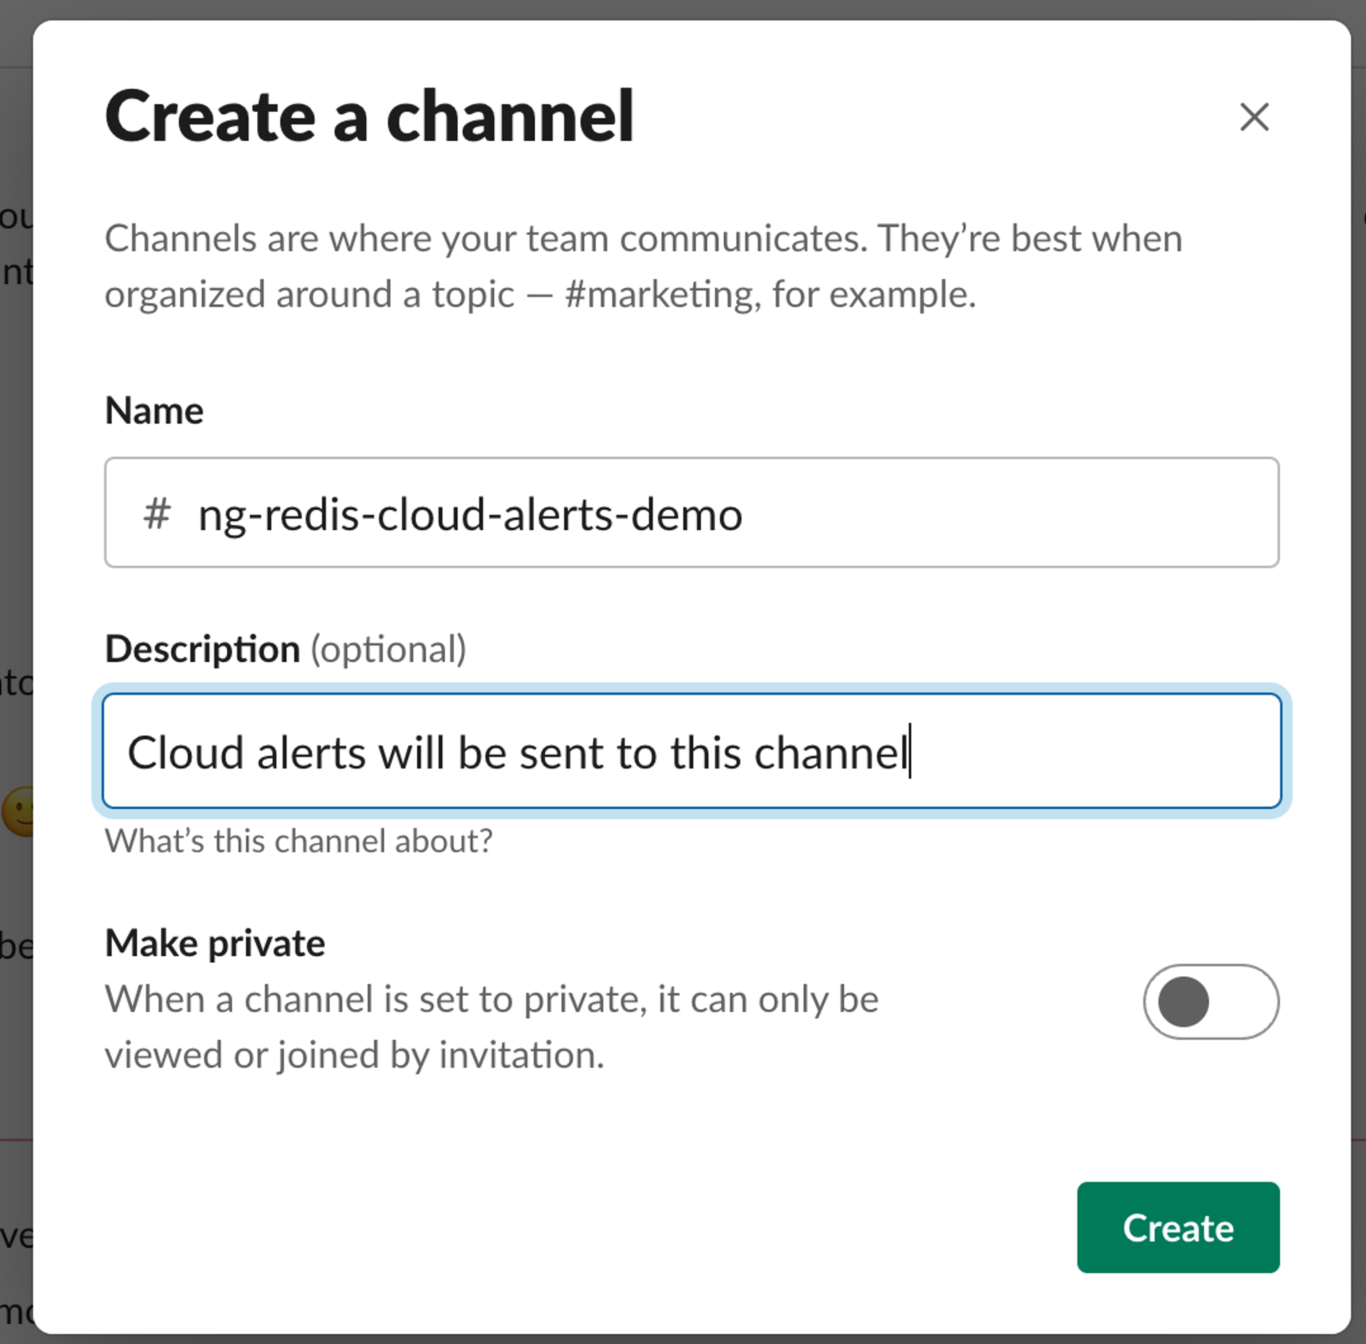Close the Create a channel dialog

tap(1254, 117)
